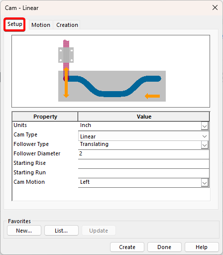The image size is (223, 255).
Task: Open the favorites List... button
Action: coord(61,231)
